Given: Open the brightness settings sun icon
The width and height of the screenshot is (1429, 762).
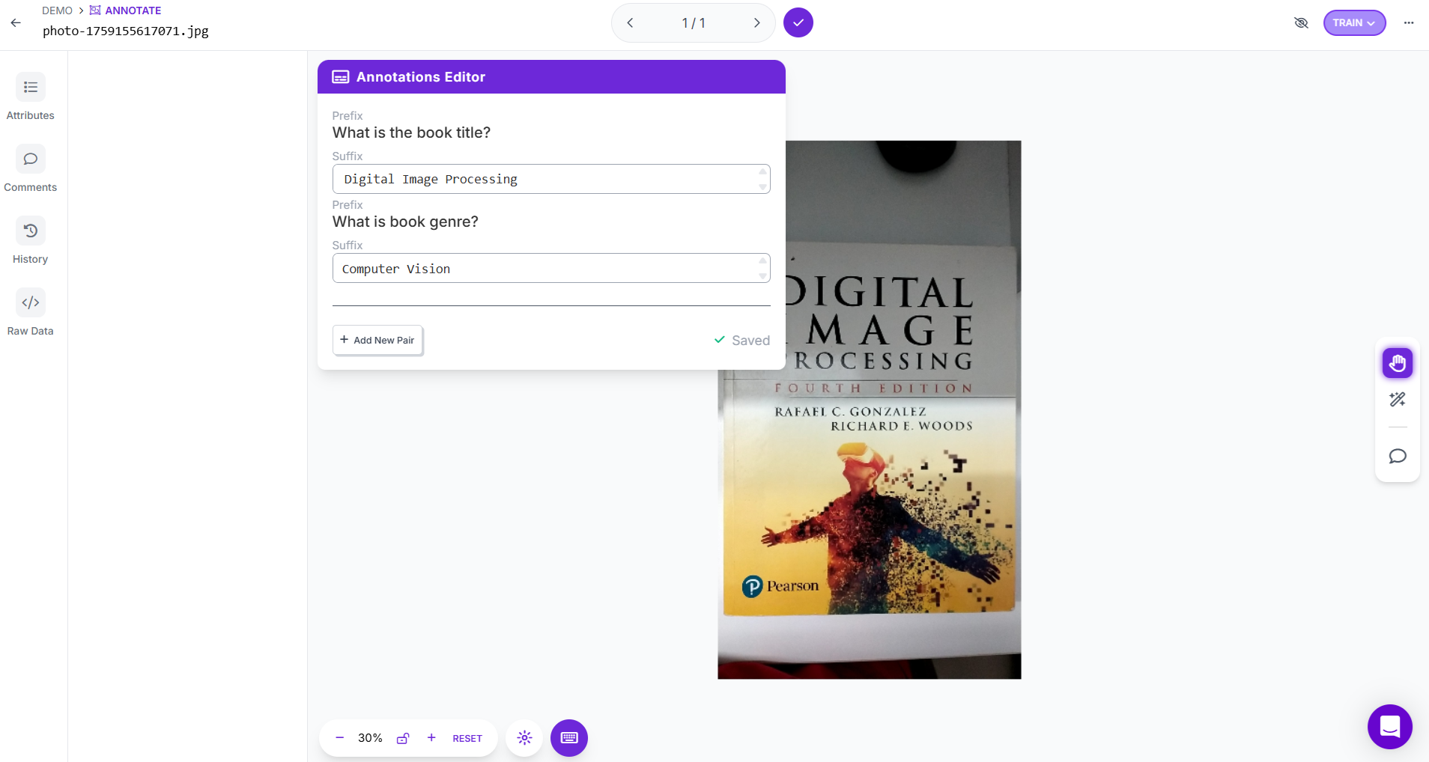Looking at the screenshot, I should [x=524, y=738].
